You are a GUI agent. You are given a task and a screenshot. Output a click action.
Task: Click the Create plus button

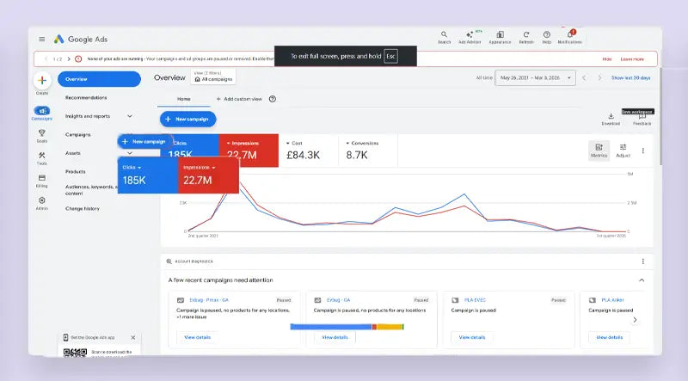coord(42,80)
